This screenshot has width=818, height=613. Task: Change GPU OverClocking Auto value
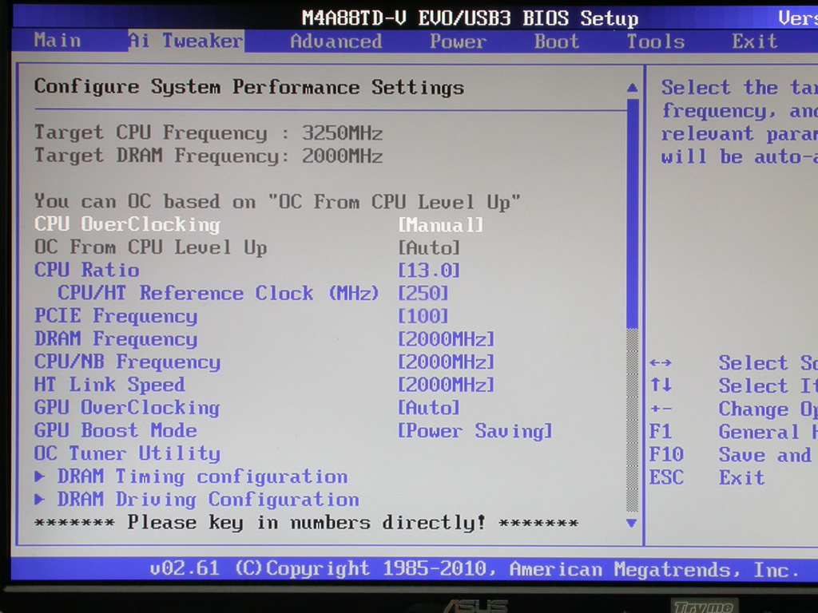tap(429, 408)
